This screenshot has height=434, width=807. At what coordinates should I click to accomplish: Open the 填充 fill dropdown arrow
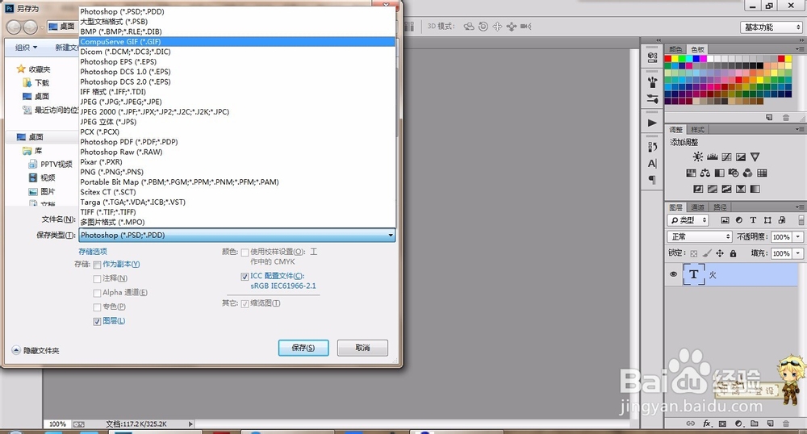[x=798, y=253]
